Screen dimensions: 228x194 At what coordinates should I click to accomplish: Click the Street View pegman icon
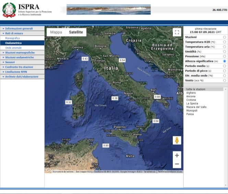(x=177, y=140)
